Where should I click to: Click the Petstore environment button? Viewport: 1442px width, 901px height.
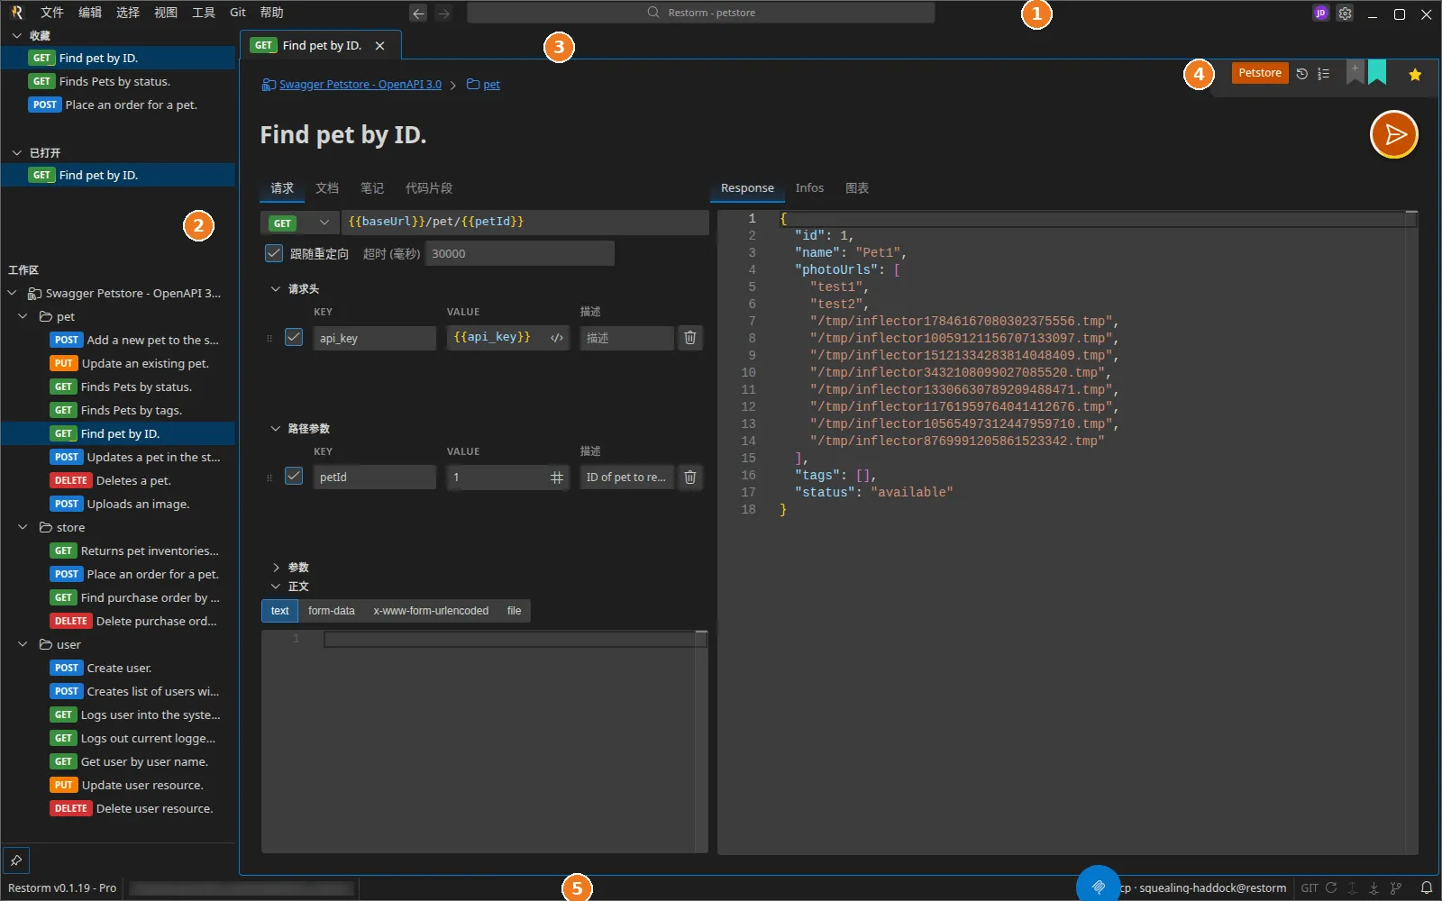[1260, 74]
